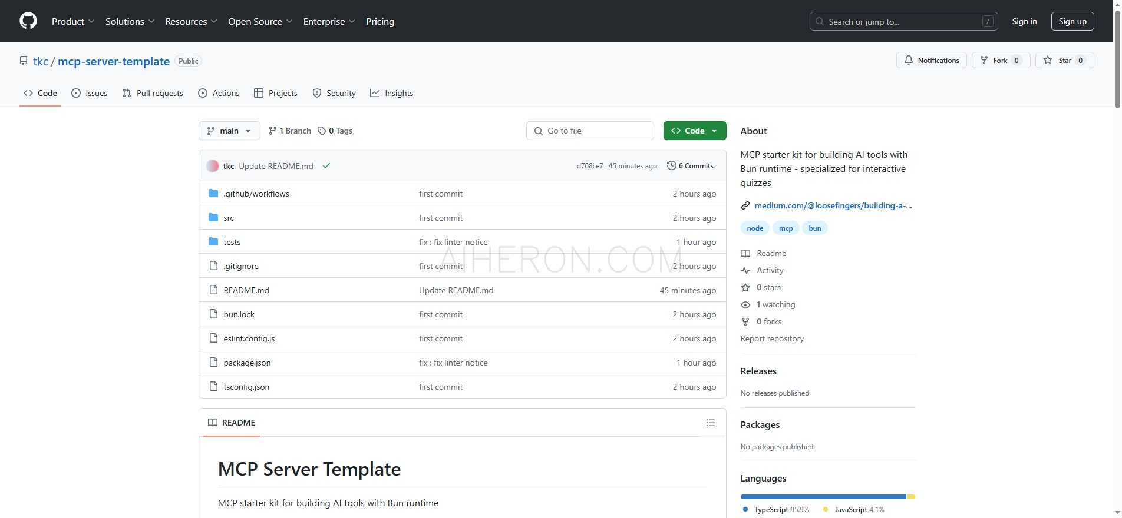Click the README.md file icon

pyautogui.click(x=214, y=290)
